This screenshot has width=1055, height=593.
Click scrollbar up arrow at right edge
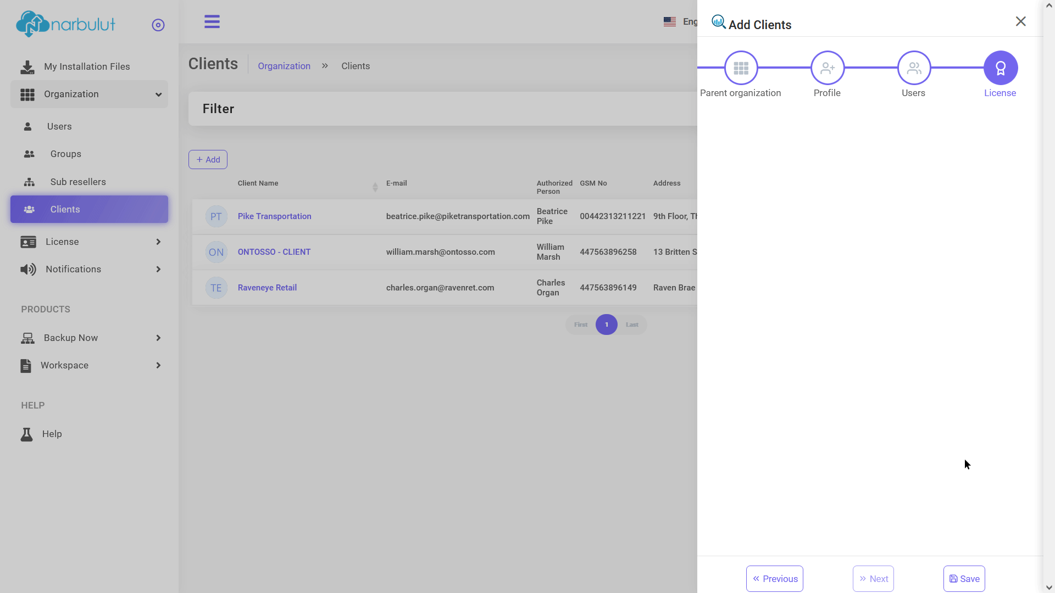(x=1049, y=5)
